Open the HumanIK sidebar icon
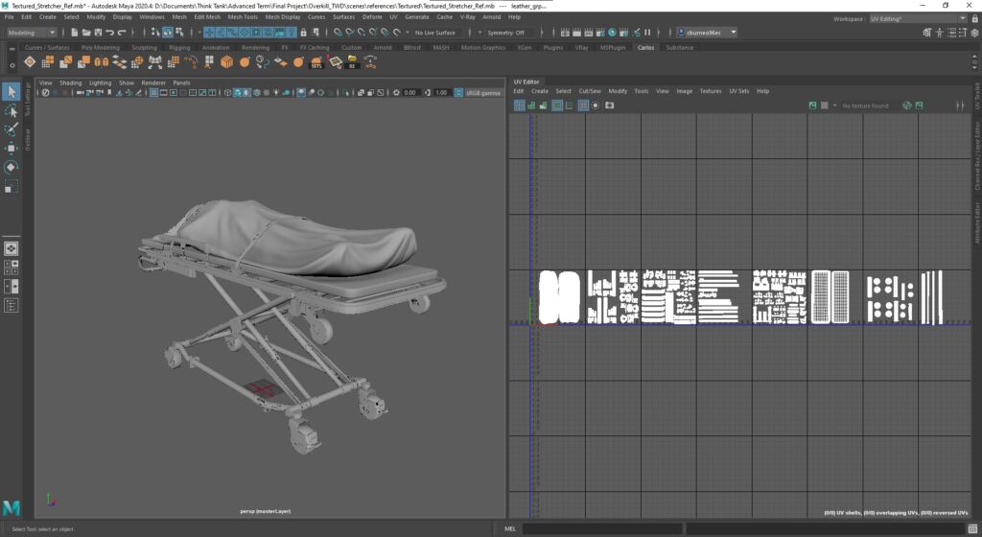 [x=940, y=33]
